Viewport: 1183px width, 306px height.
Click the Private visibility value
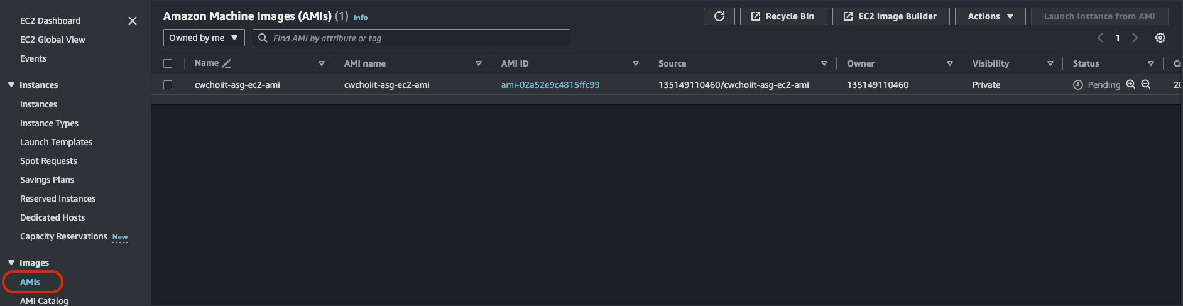pos(986,85)
